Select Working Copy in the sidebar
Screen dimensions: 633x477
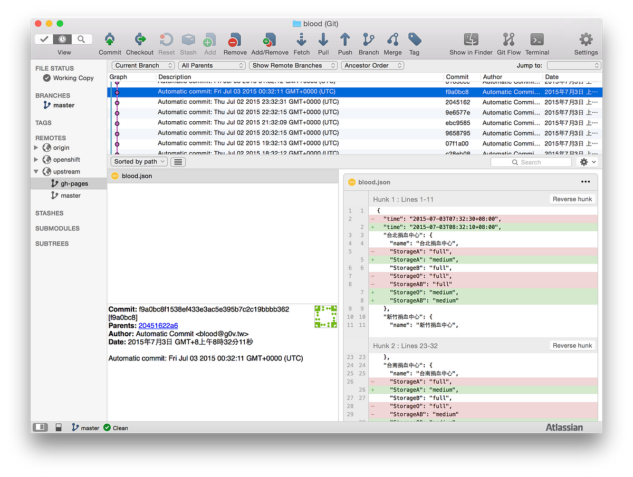pyautogui.click(x=73, y=78)
